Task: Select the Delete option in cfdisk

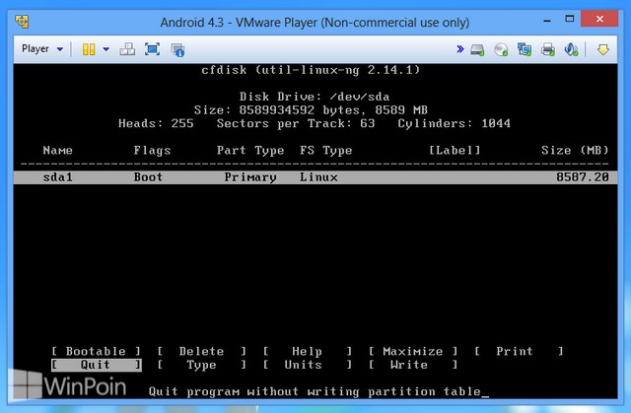Action: tap(201, 351)
